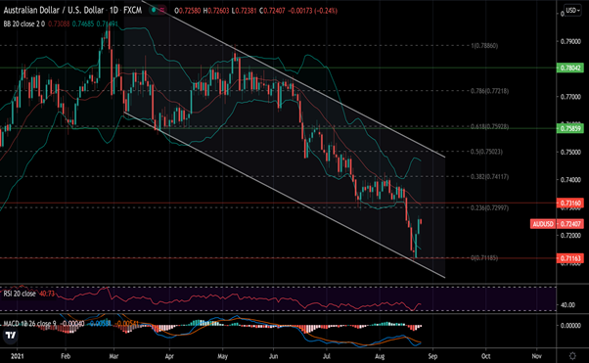Click the MACD pane 0.00000 axis label
The width and height of the screenshot is (589, 363).
coord(570,325)
